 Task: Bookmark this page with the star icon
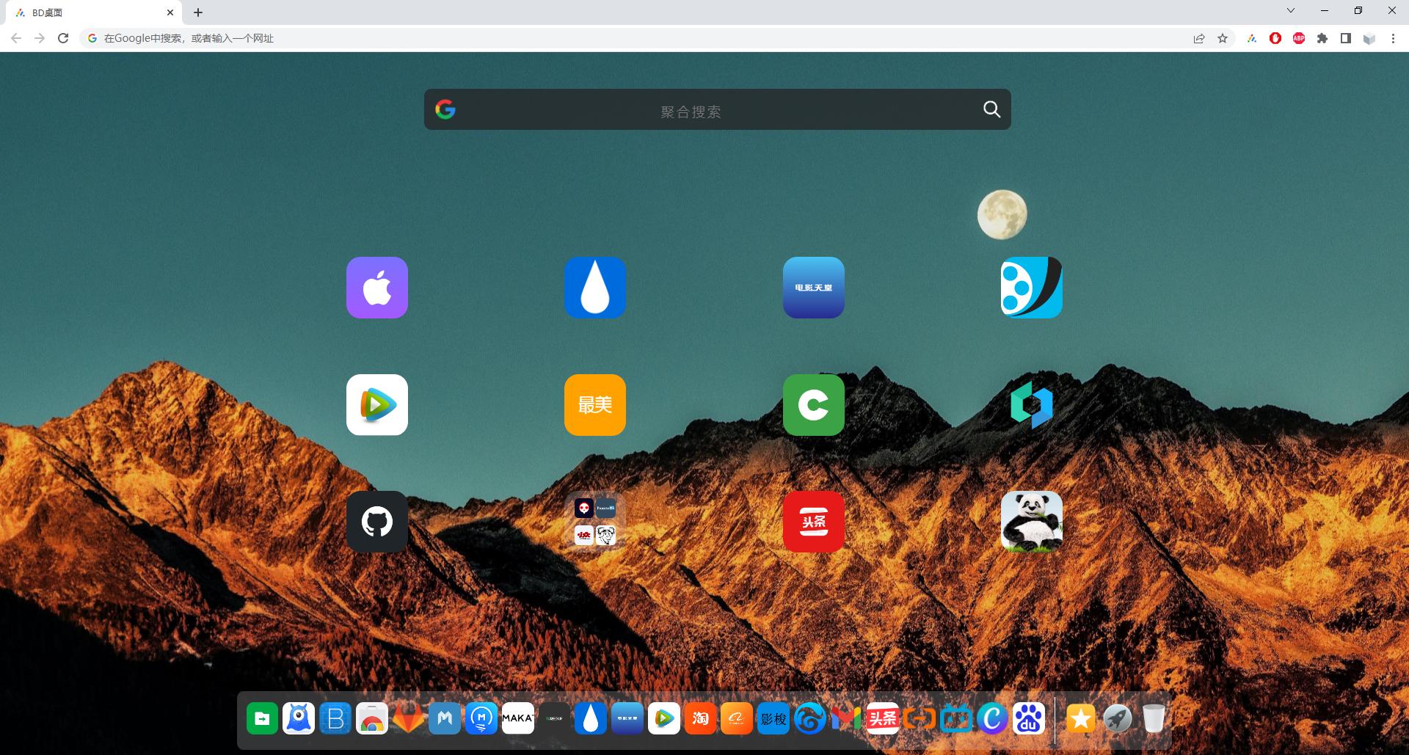pyautogui.click(x=1223, y=38)
